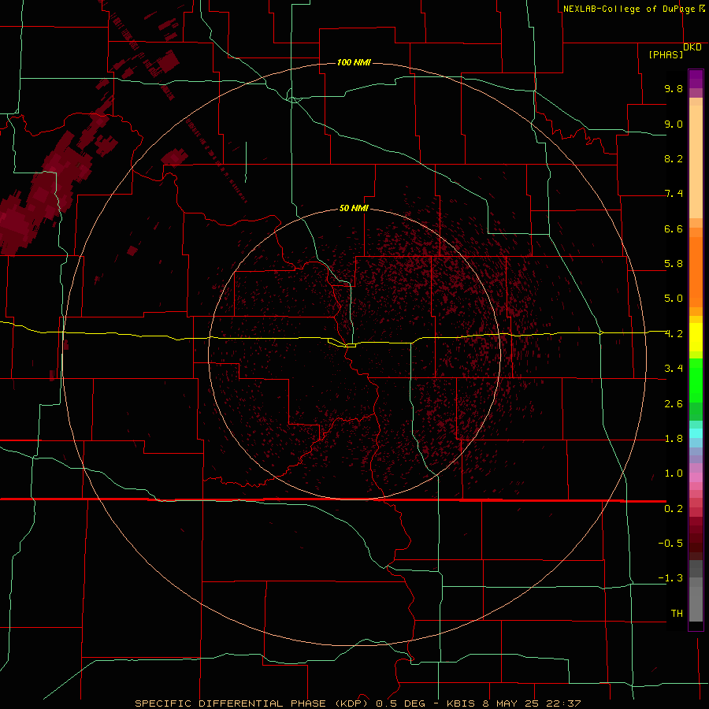Click the 1.8 color scale value
This screenshot has width=709, height=709.
click(x=674, y=439)
